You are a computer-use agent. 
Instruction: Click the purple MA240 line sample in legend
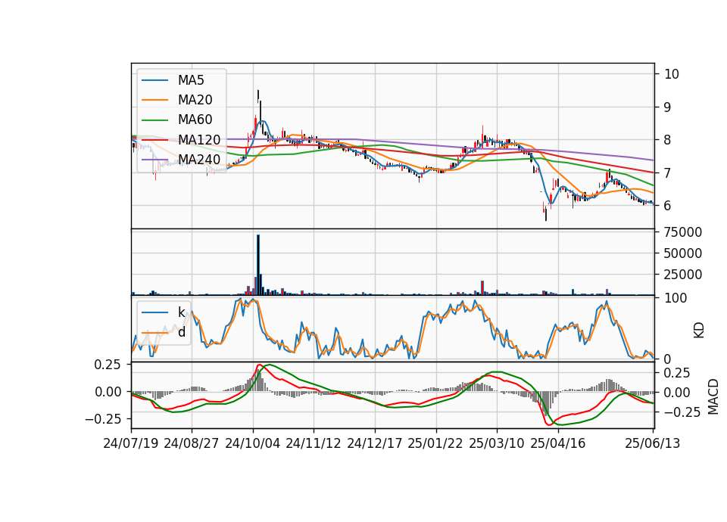(x=154, y=160)
